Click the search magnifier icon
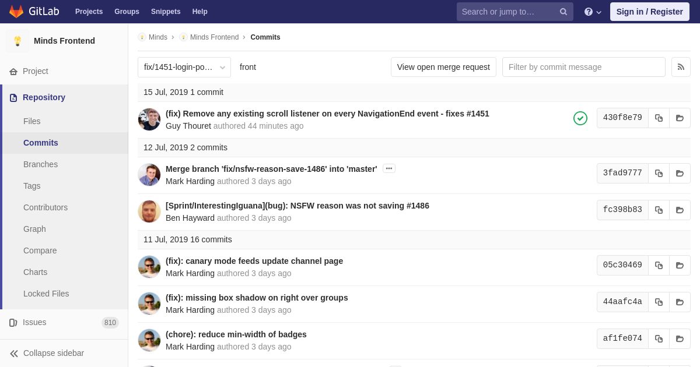This screenshot has height=367, width=700. [x=563, y=12]
